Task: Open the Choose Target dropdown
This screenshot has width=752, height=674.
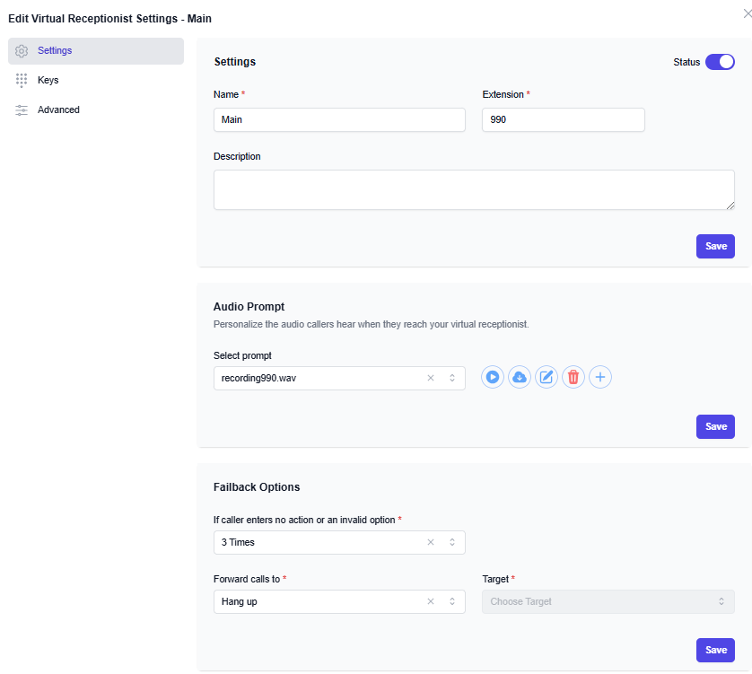Action: 608,601
